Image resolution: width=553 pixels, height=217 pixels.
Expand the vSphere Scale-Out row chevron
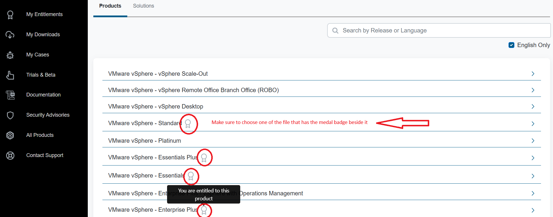[x=533, y=74]
